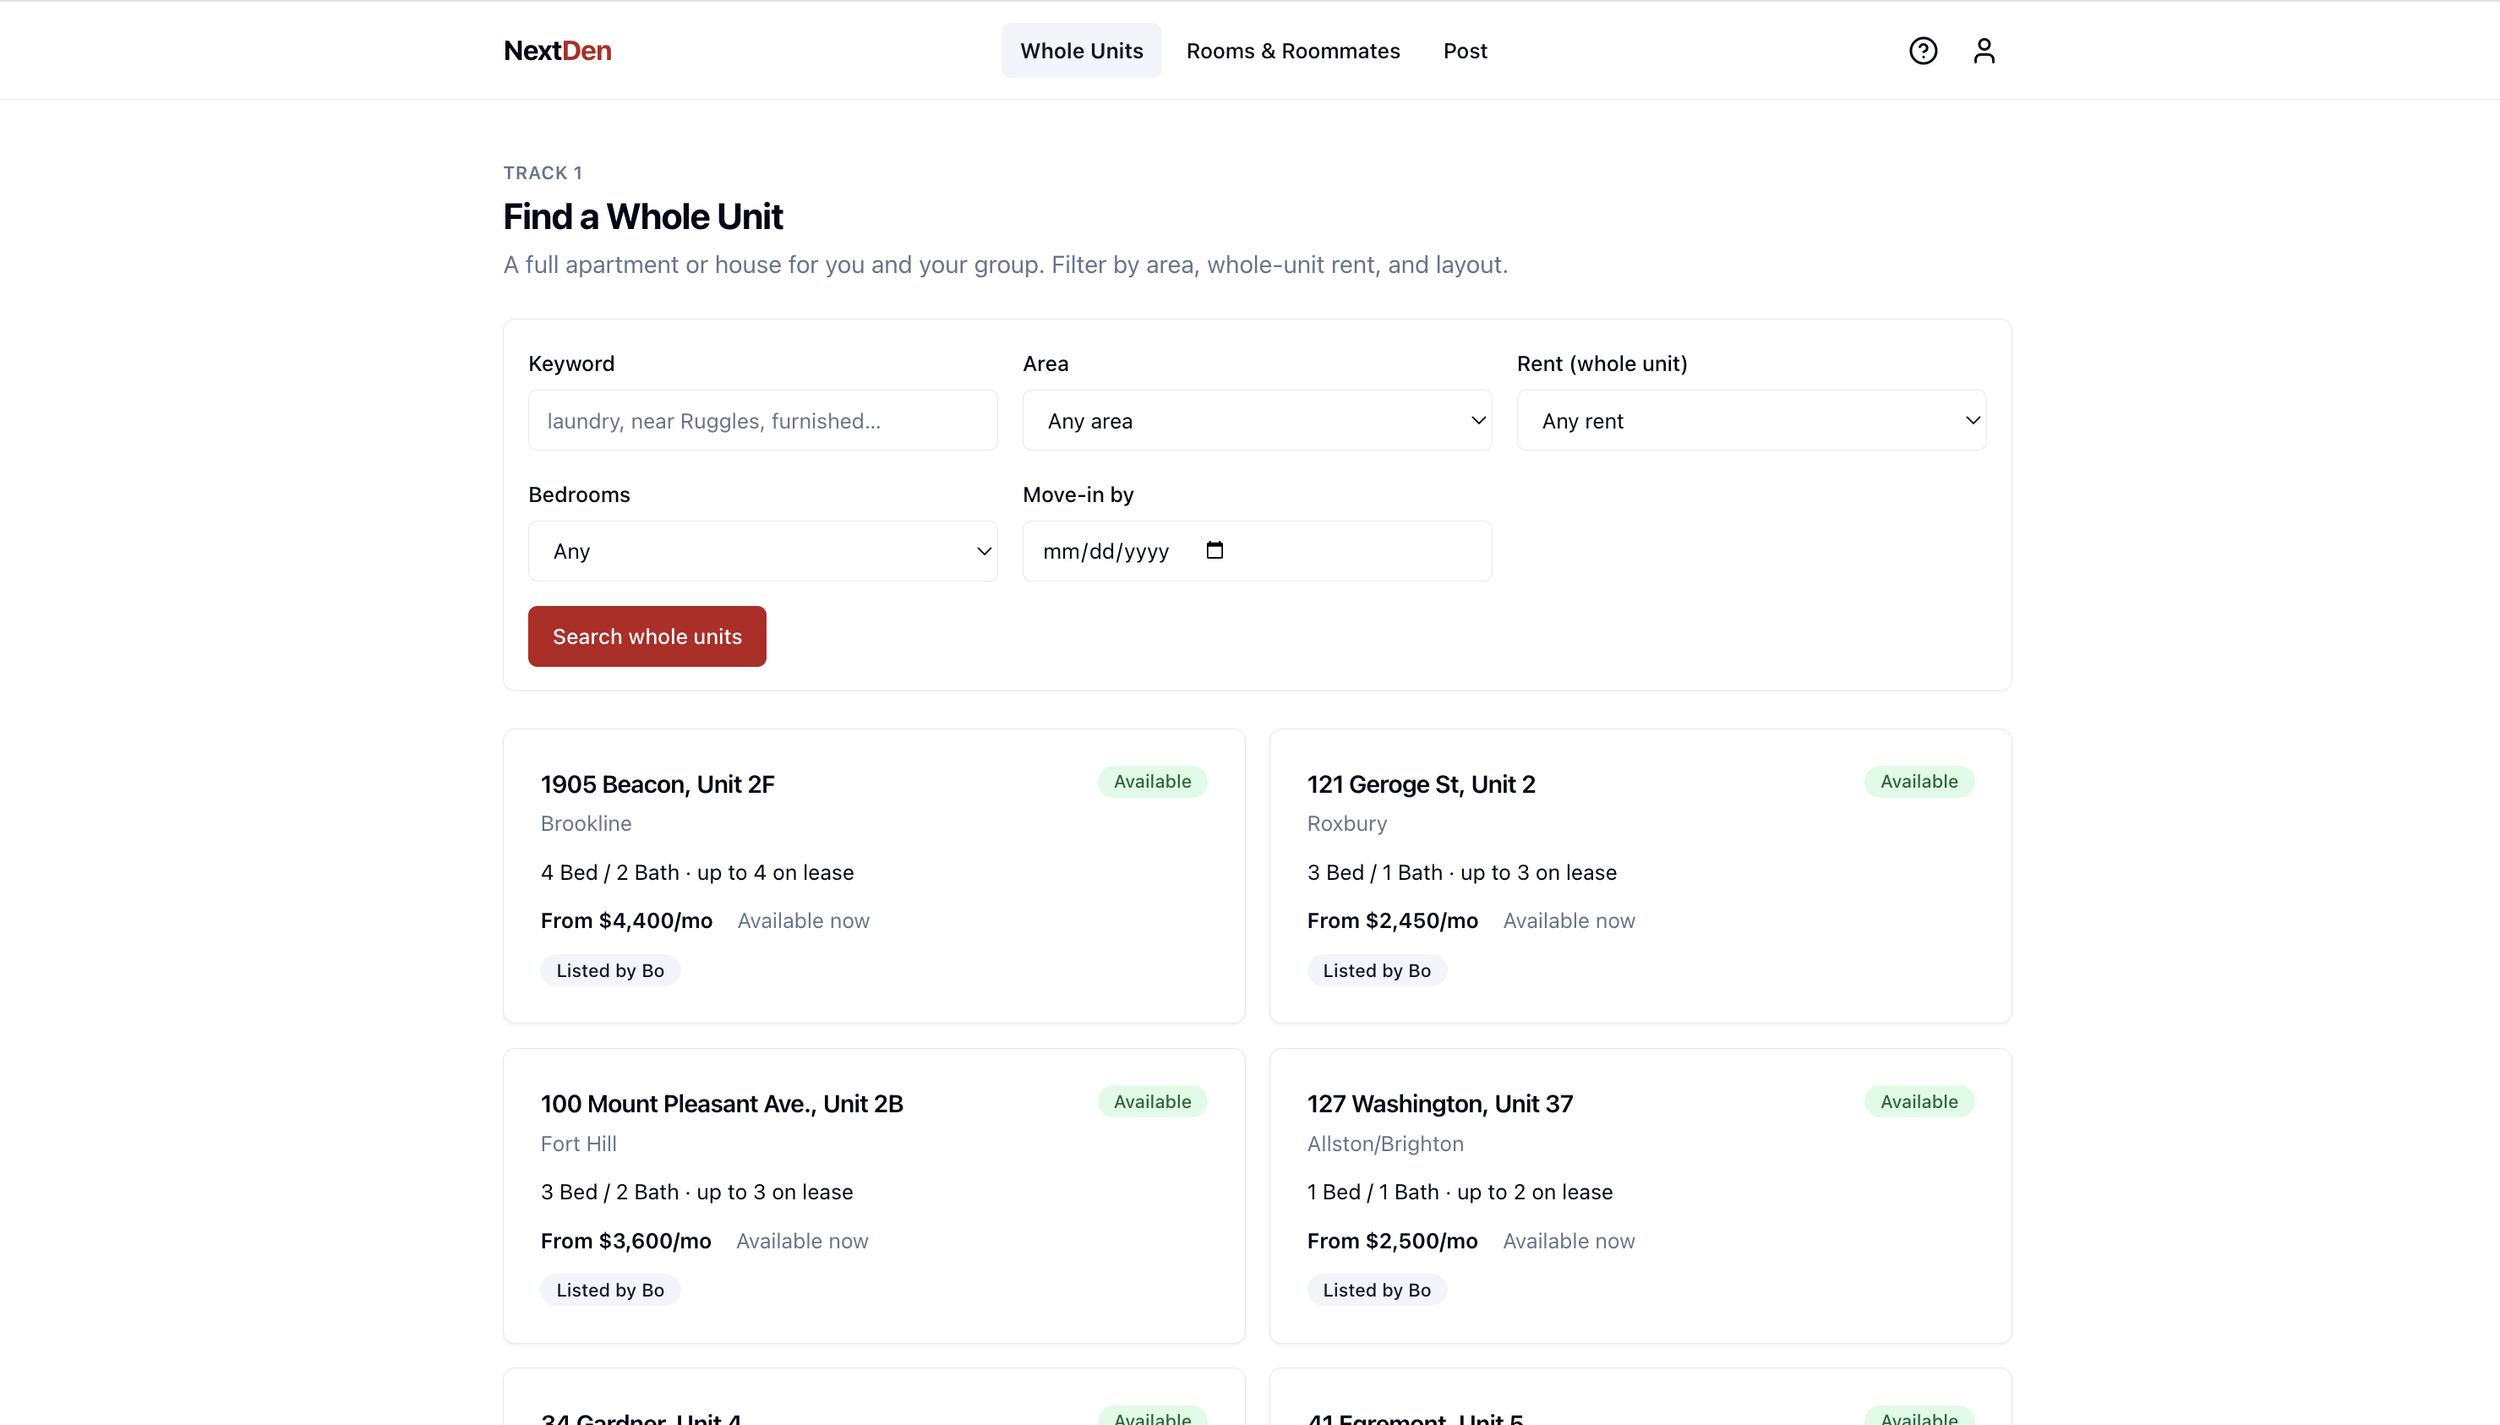Click Listed by Bo on 127 Washington card
The height and width of the screenshot is (1425, 2500).
point(1376,1290)
